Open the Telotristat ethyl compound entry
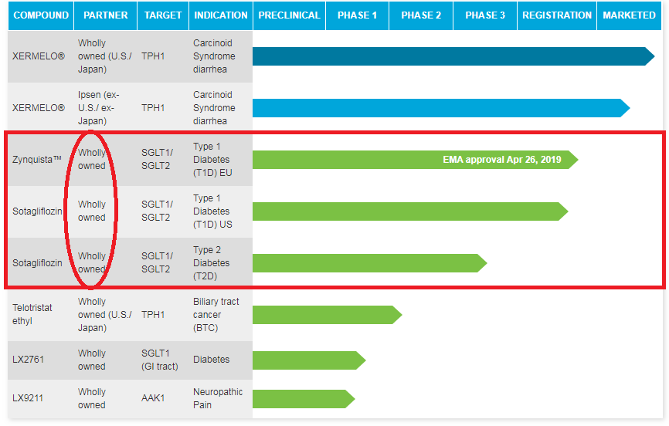 (x=32, y=314)
